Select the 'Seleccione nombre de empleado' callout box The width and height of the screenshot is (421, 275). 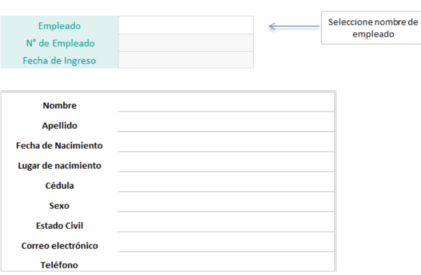pos(371,28)
